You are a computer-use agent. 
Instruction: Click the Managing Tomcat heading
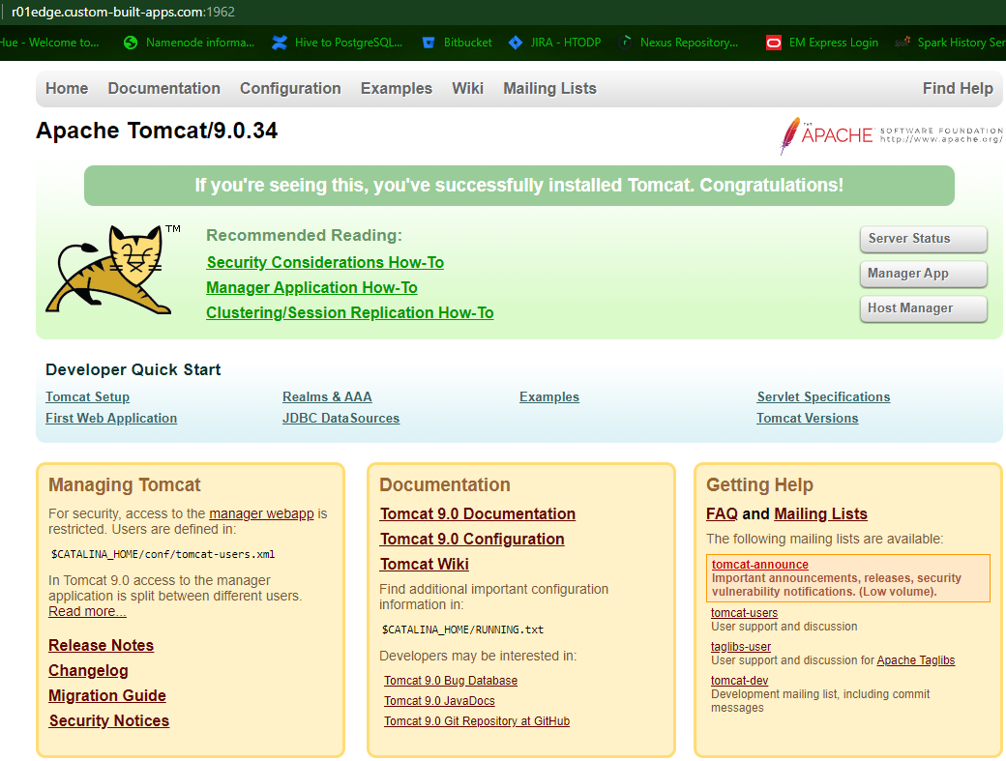(x=125, y=484)
